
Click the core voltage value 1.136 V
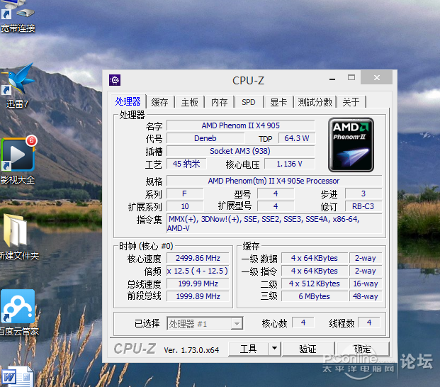click(290, 164)
